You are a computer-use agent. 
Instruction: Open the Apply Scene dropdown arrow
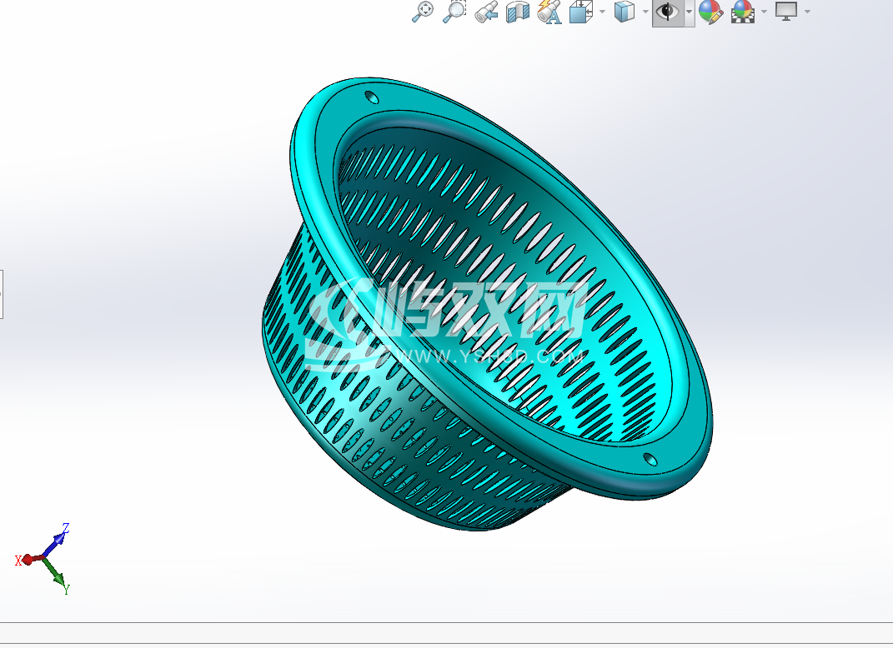pos(764,12)
